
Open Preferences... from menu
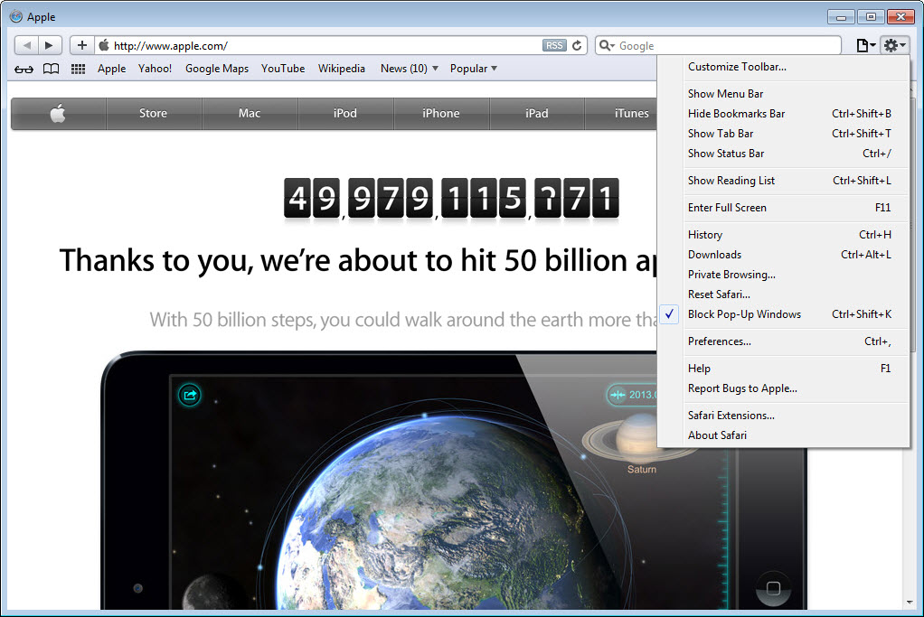(x=783, y=341)
